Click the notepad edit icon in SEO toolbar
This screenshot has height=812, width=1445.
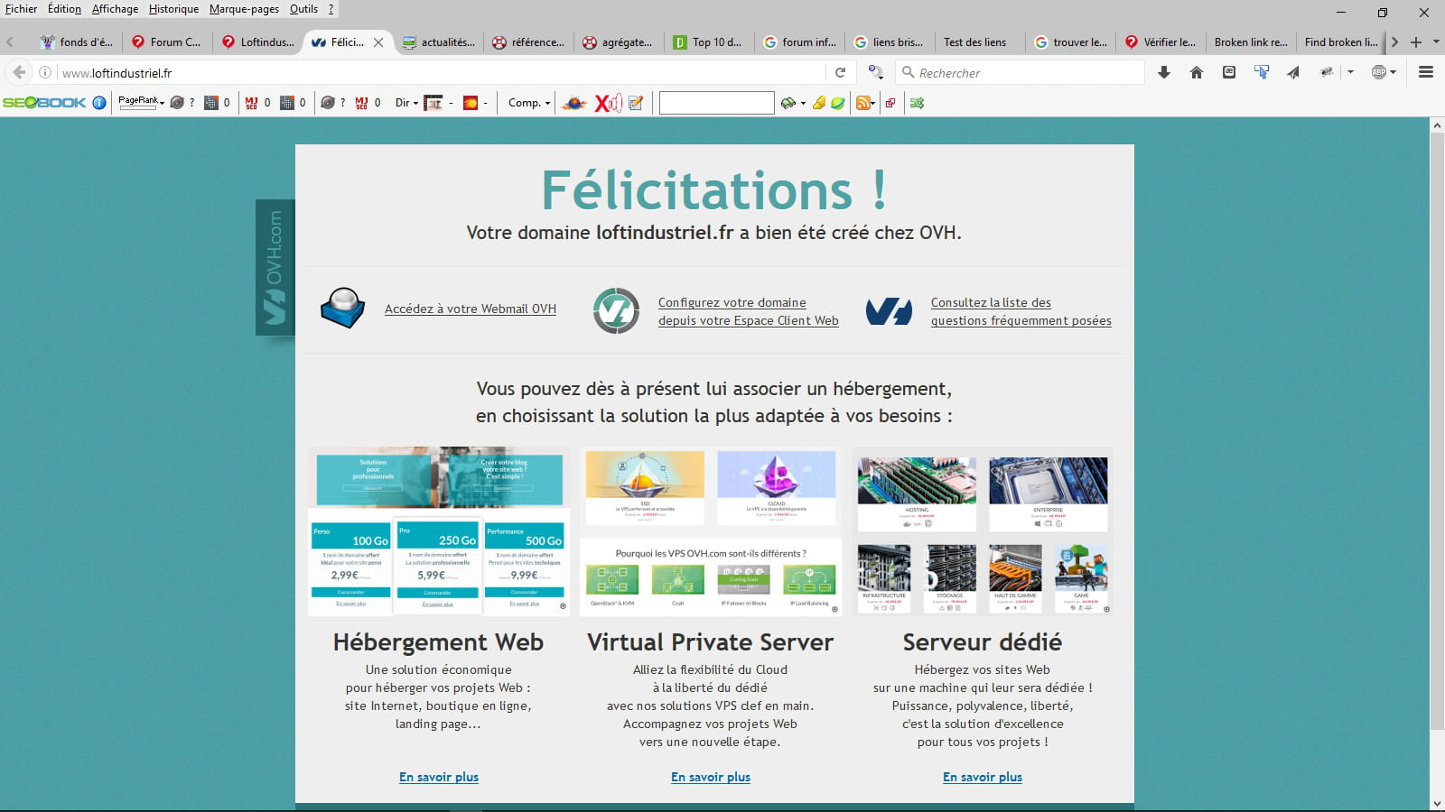coord(636,103)
